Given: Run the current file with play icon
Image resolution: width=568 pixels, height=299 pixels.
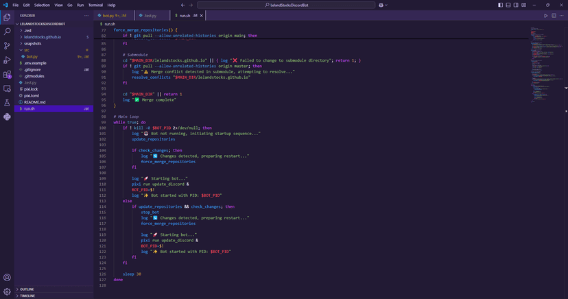Looking at the screenshot, I should (546, 15).
